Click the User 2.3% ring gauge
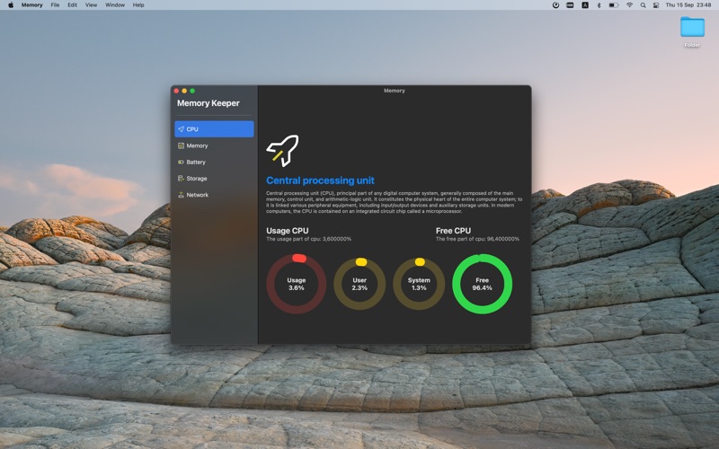This screenshot has height=449, width=719. pos(359,284)
